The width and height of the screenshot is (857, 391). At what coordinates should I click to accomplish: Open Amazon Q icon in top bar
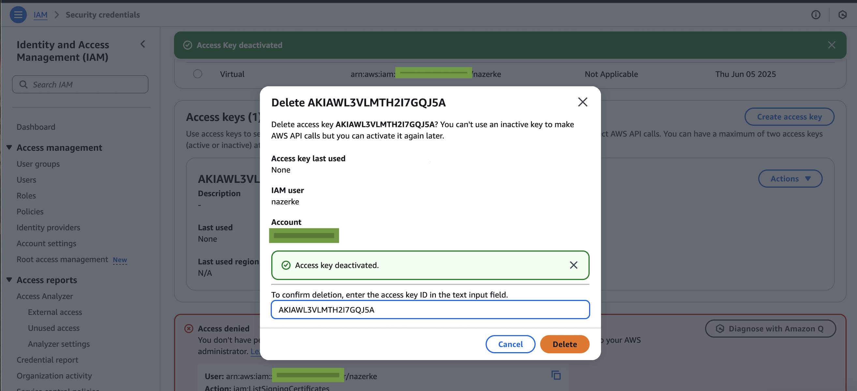click(x=842, y=15)
